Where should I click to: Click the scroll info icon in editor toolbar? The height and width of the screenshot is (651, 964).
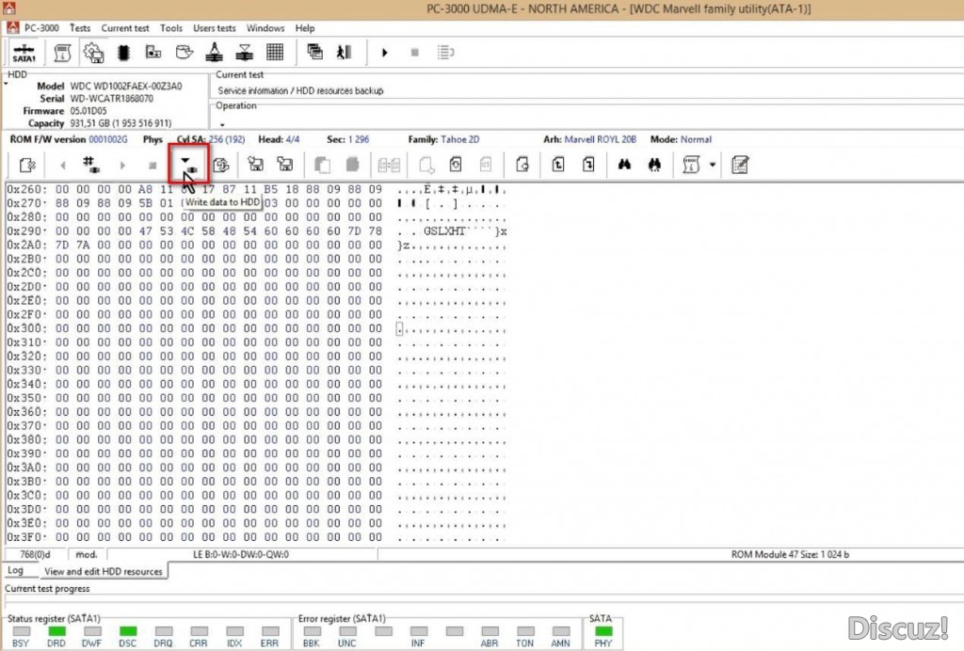691,165
